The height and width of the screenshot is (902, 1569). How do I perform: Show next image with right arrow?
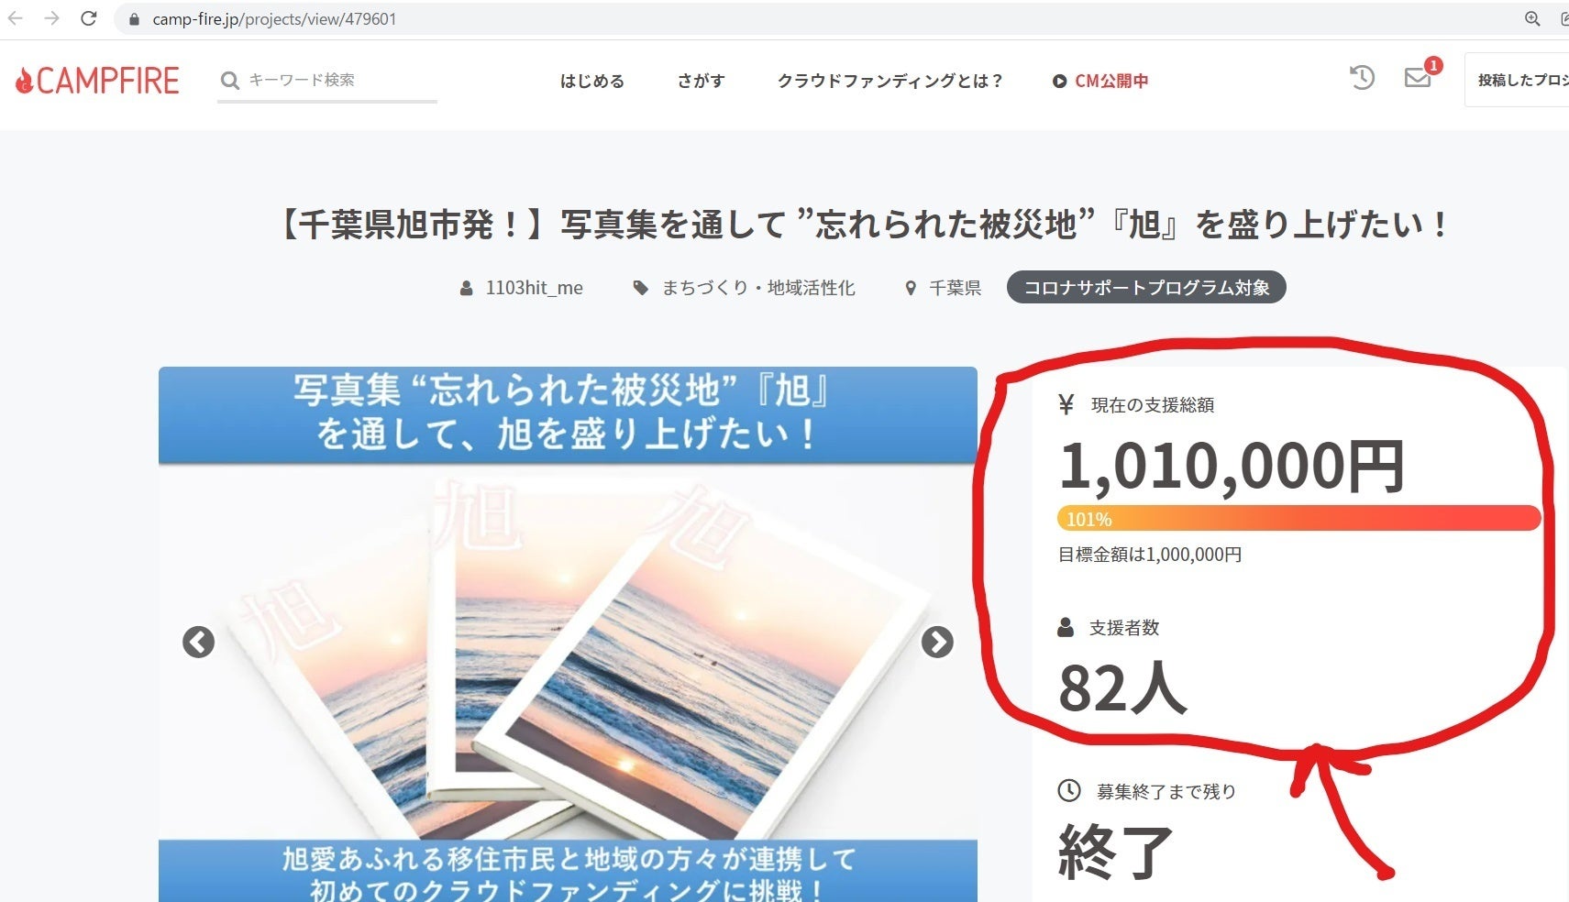[936, 642]
